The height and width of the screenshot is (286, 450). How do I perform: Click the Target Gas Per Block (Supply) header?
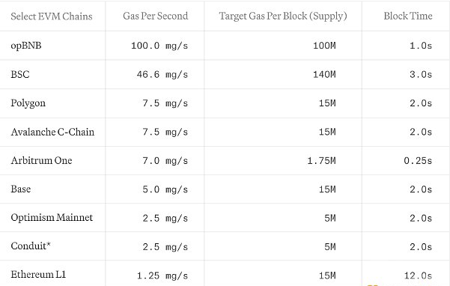(283, 16)
